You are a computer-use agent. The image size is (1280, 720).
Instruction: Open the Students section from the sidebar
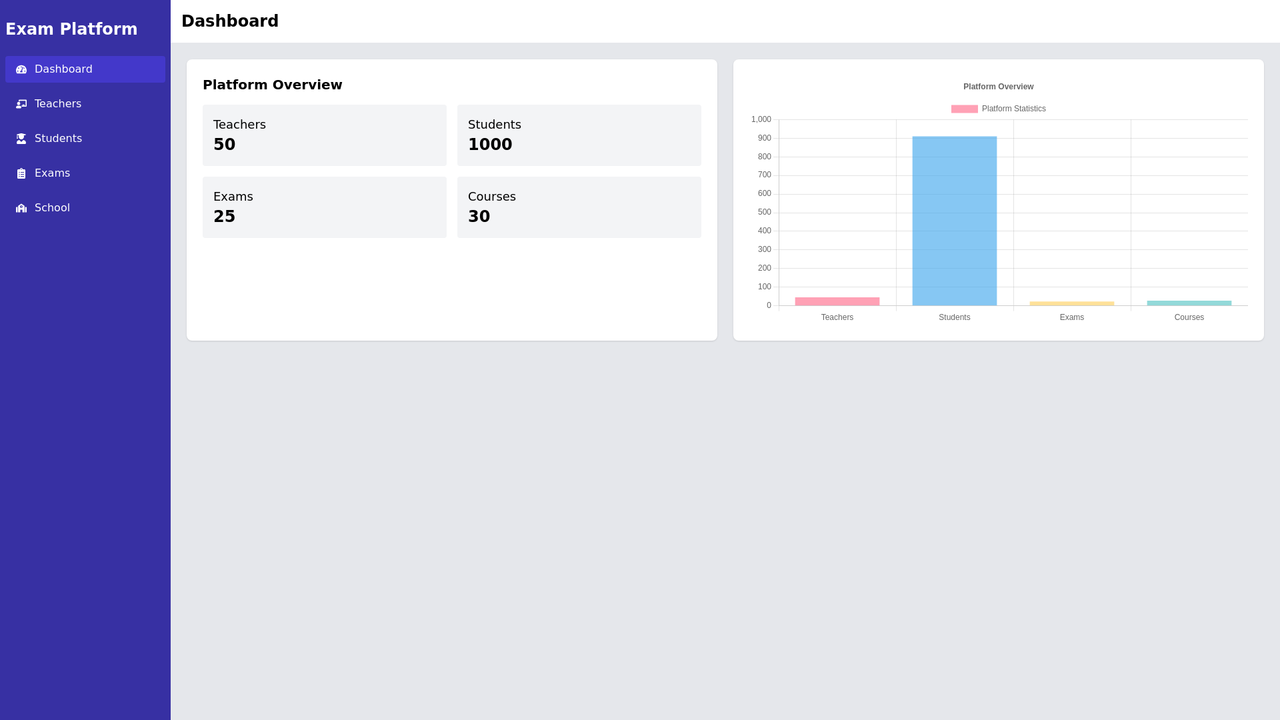59,138
